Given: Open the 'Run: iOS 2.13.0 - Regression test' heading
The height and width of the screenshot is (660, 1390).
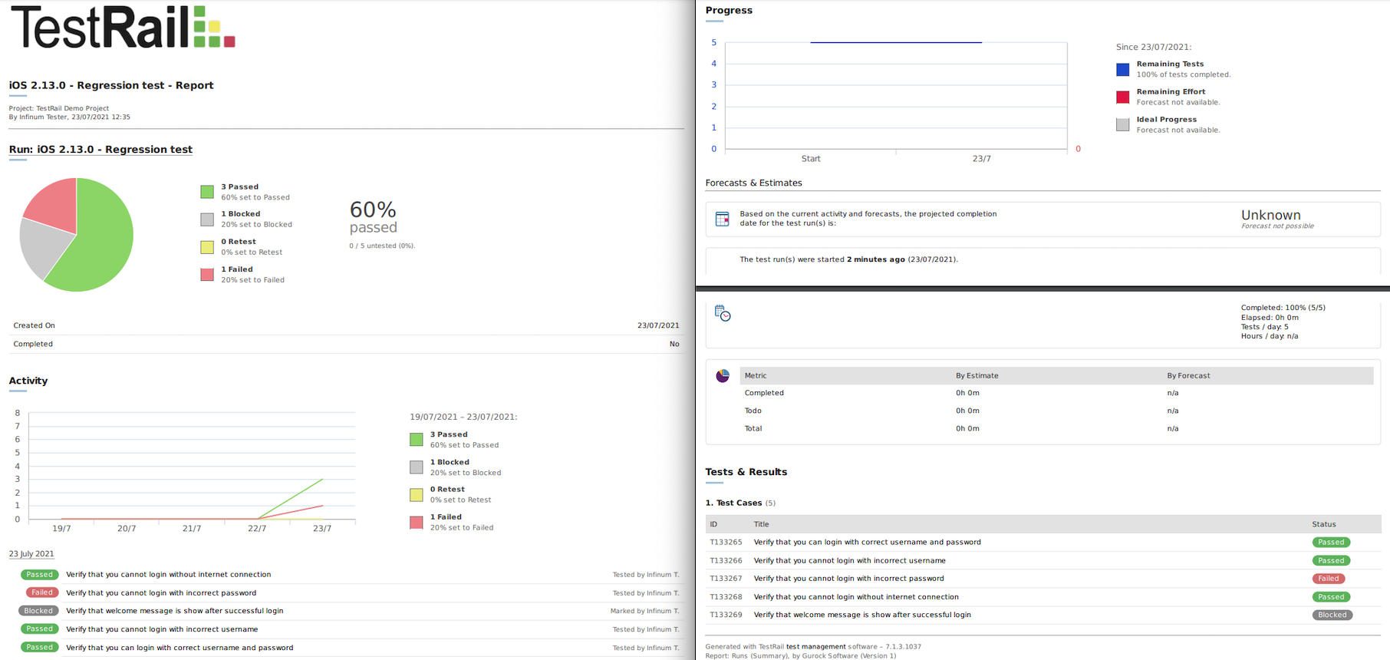Looking at the screenshot, I should click(100, 150).
